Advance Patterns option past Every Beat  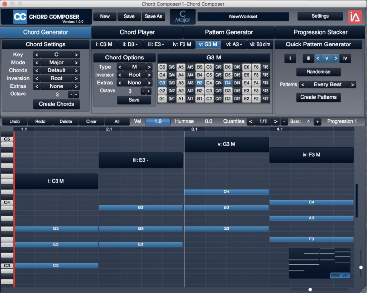353,84
